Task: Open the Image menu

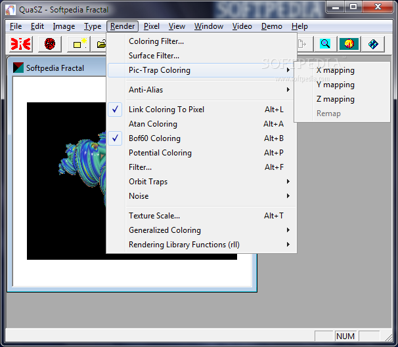Action: 64,26
